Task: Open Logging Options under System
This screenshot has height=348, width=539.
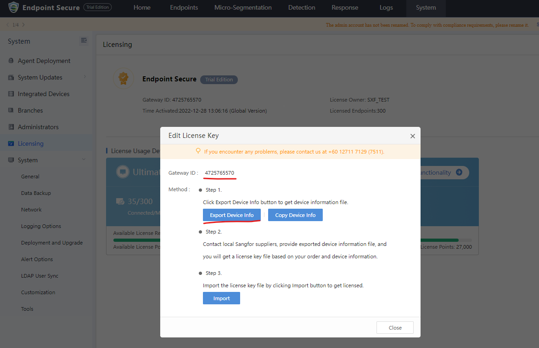Action: (41, 226)
